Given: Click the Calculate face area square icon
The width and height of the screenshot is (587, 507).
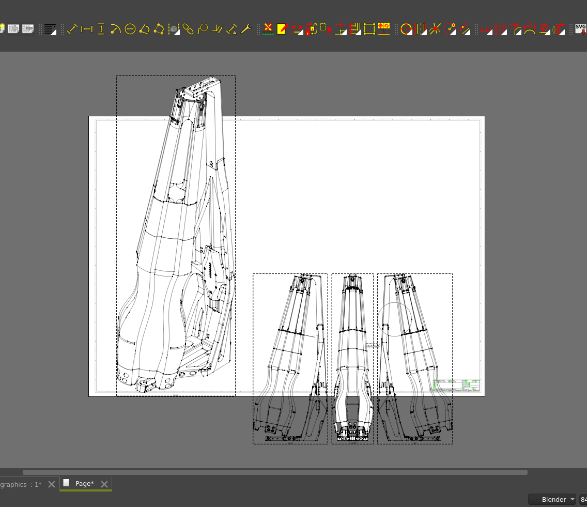Looking at the screenshot, I should tap(369, 29).
